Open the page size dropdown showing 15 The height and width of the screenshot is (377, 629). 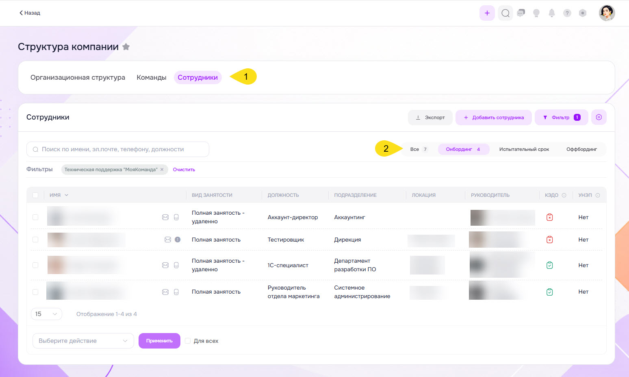[x=46, y=314]
